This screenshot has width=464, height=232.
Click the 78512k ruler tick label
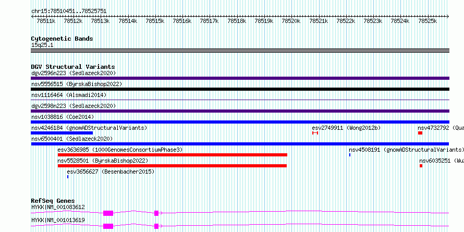(x=73, y=21)
